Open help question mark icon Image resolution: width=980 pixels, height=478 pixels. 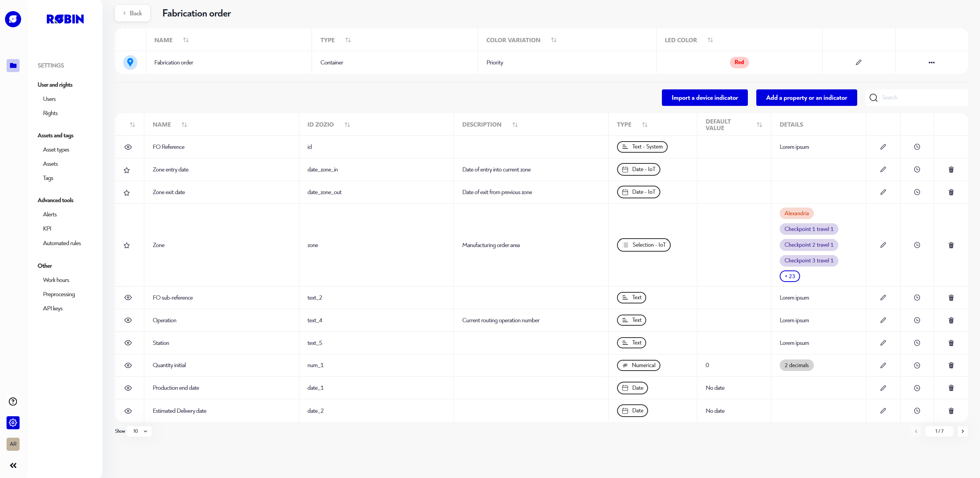[x=13, y=401]
